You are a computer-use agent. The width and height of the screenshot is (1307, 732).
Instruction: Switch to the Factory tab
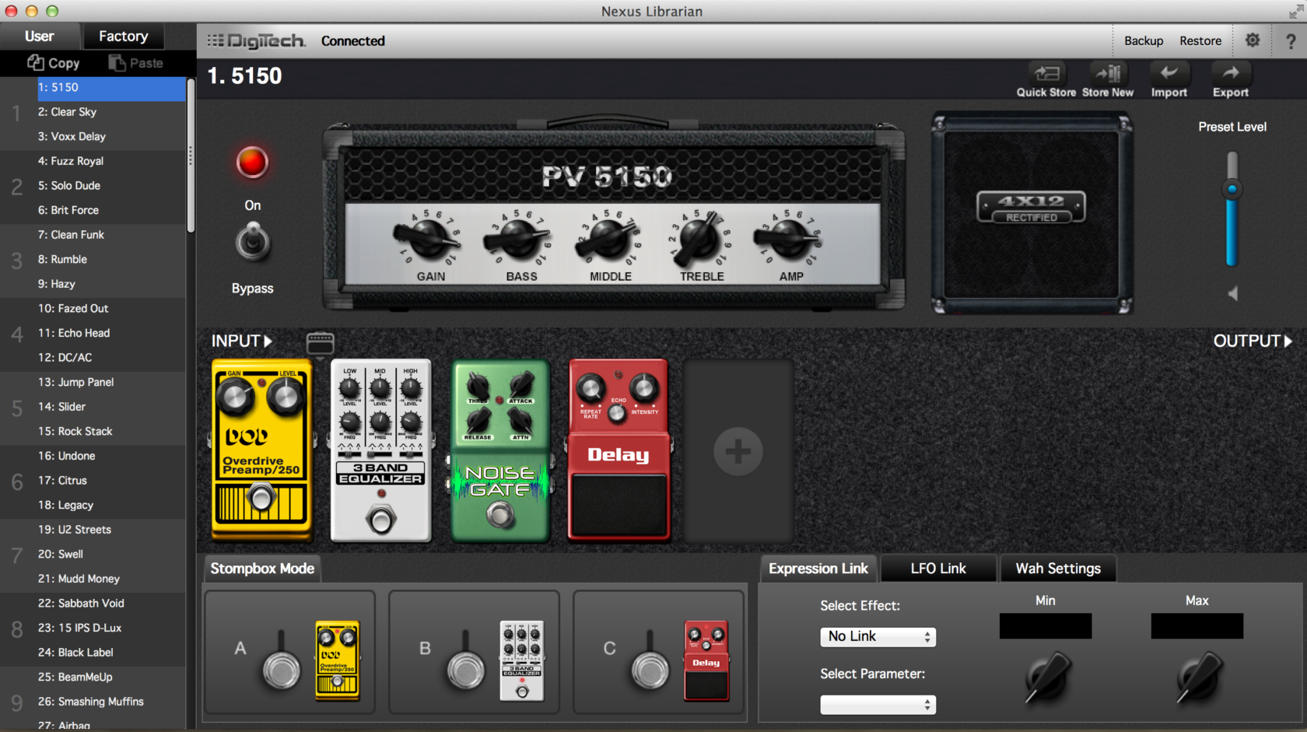coord(123,36)
